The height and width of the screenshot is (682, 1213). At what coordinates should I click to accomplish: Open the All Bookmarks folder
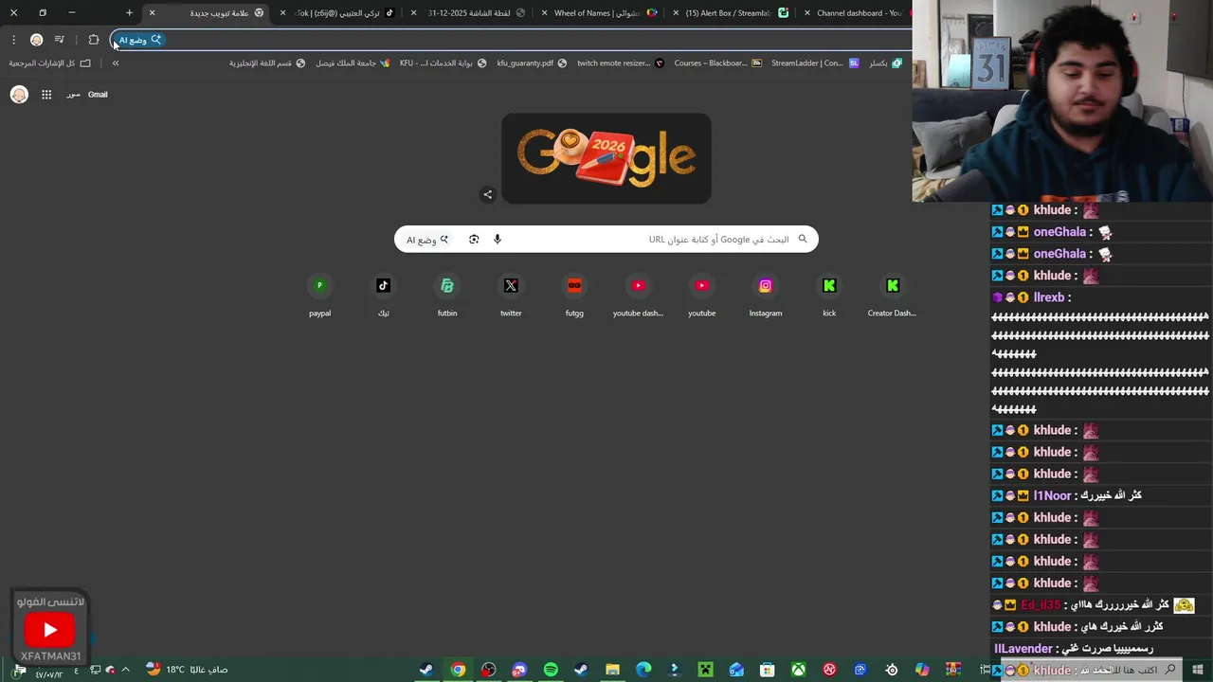coord(50,63)
